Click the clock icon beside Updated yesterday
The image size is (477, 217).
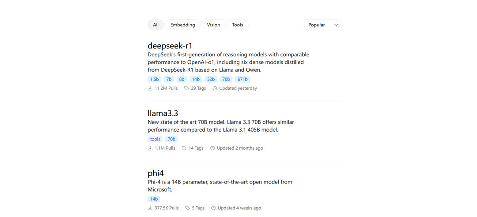click(215, 88)
